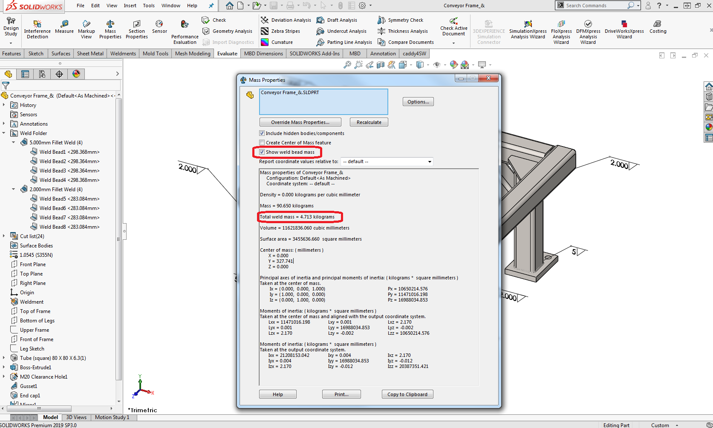This screenshot has height=428, width=713.
Task: Toggle Include hidden bodies/components checkbox
Action: click(x=262, y=133)
